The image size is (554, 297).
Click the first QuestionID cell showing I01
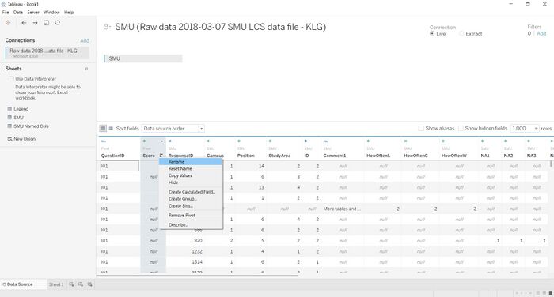coord(120,166)
